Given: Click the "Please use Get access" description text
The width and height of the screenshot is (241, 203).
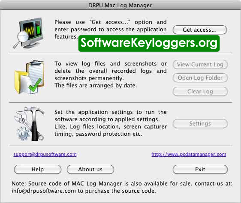Looking at the screenshot, I should 111,29.
